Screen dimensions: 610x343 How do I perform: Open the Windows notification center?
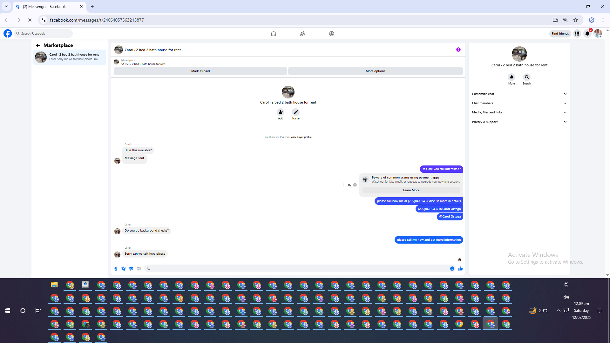pos(600,311)
